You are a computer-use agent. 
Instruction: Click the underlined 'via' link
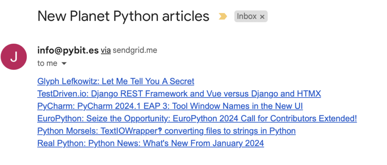tap(105, 50)
